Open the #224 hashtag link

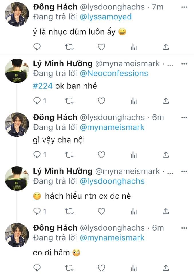pyautogui.click(x=43, y=86)
